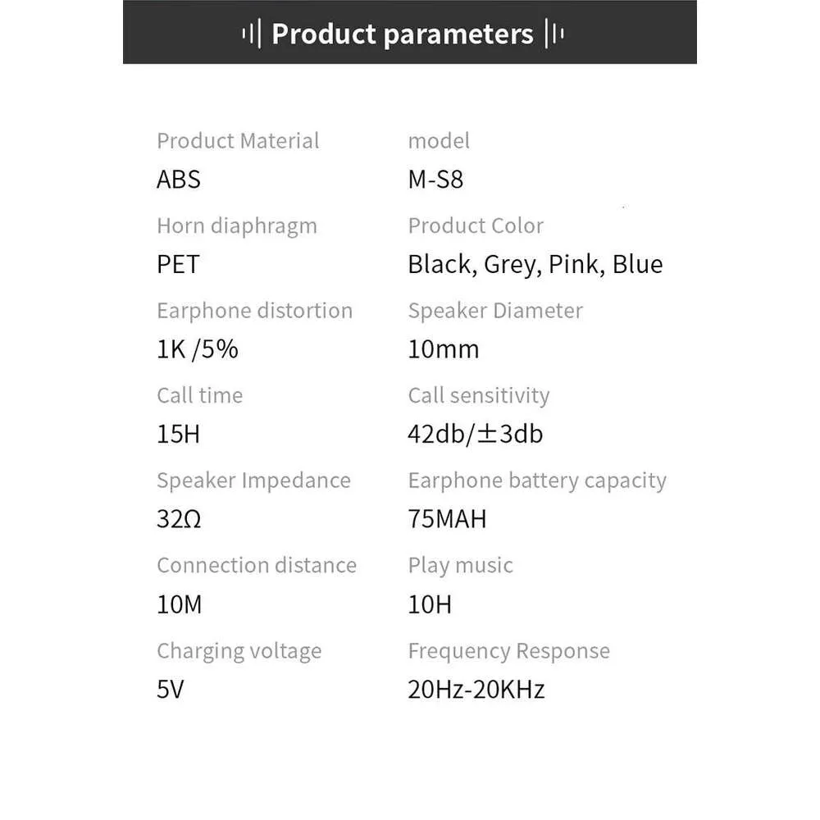The image size is (820, 820).
Task: Click the 32Ω impedance value
Action: click(179, 520)
